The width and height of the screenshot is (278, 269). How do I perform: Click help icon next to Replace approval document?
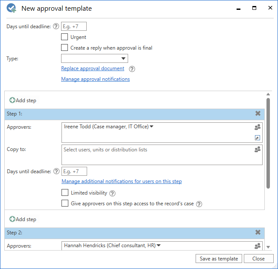coord(132,69)
